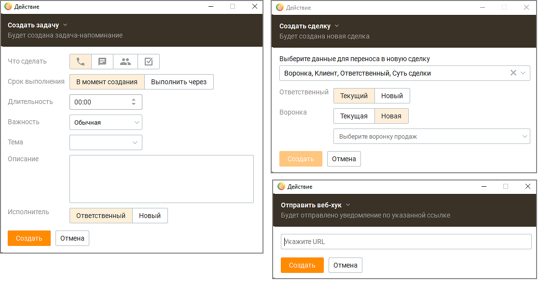Screen dimensions: 539x282
Task: Select Новая for Воронка
Action: click(x=391, y=116)
